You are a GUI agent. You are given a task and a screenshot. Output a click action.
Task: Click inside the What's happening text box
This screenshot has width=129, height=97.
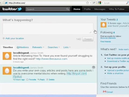(48, 29)
